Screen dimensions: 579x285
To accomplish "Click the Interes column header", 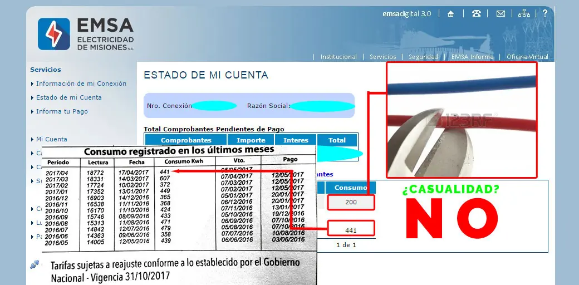I will pyautogui.click(x=296, y=140).
